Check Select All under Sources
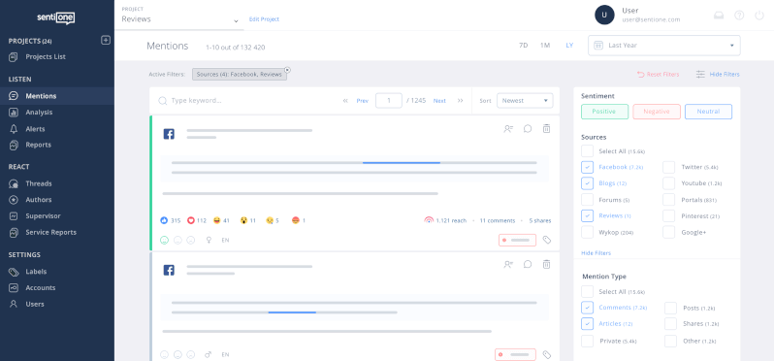This screenshot has height=361, width=774. [588, 151]
